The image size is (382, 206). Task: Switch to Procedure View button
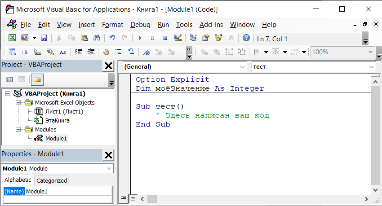coord(124,199)
